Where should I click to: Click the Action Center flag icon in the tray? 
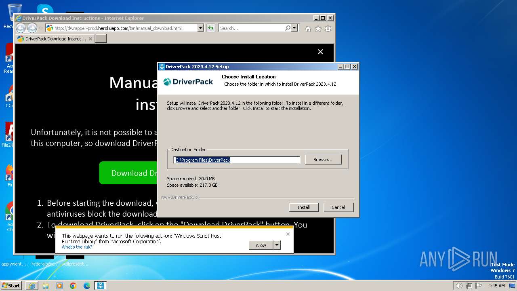click(x=479, y=286)
